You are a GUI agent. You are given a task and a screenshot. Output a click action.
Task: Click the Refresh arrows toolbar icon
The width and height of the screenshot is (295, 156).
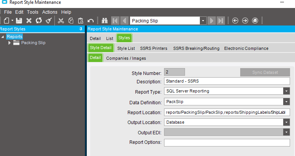point(39,21)
